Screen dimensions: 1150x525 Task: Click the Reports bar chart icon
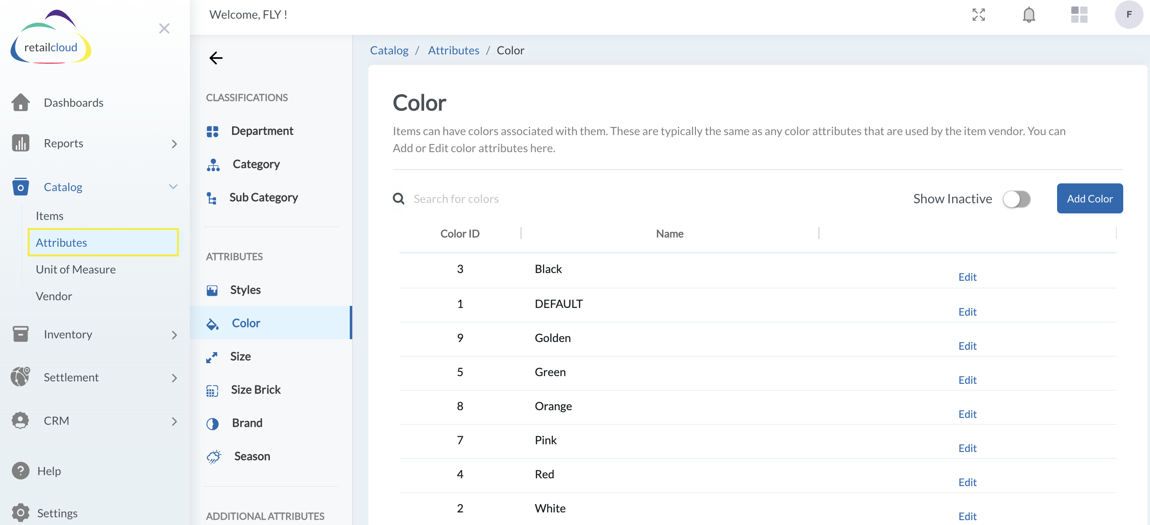pos(21,143)
